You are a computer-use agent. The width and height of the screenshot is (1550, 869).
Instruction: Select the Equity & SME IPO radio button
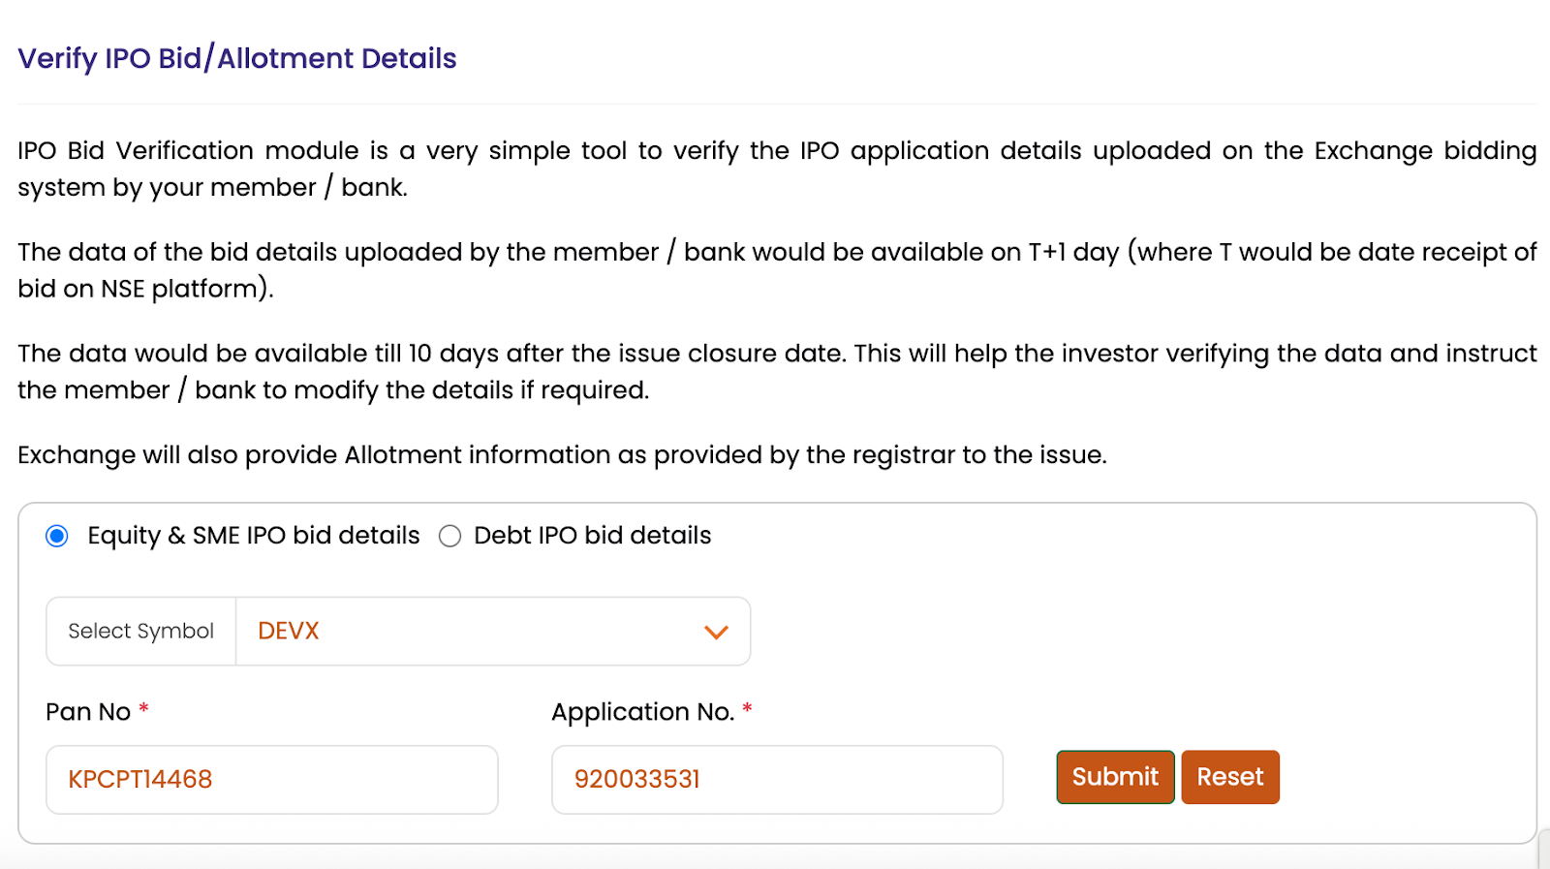[57, 536]
